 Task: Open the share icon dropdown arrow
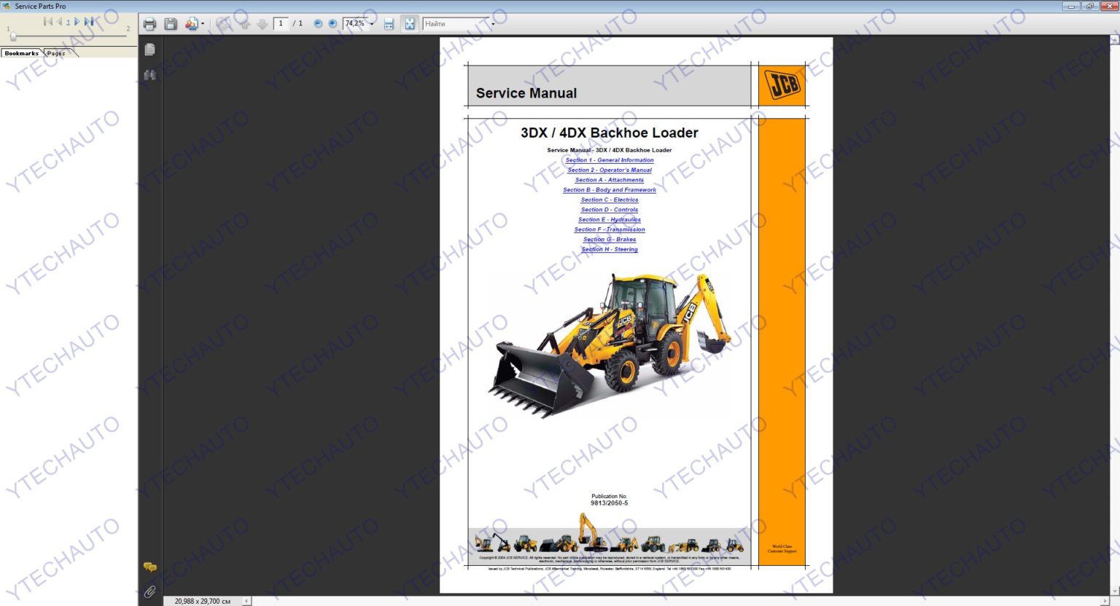202,23
